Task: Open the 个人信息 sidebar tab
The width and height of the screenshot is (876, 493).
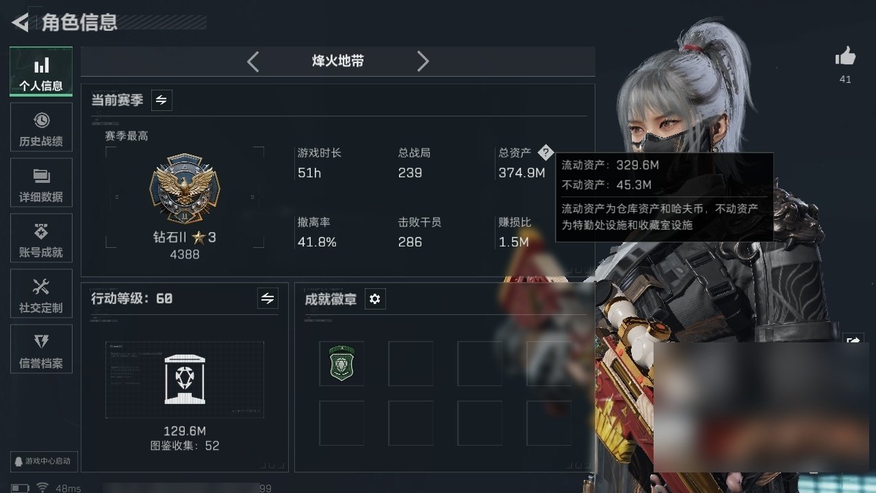Action: pyautogui.click(x=41, y=72)
